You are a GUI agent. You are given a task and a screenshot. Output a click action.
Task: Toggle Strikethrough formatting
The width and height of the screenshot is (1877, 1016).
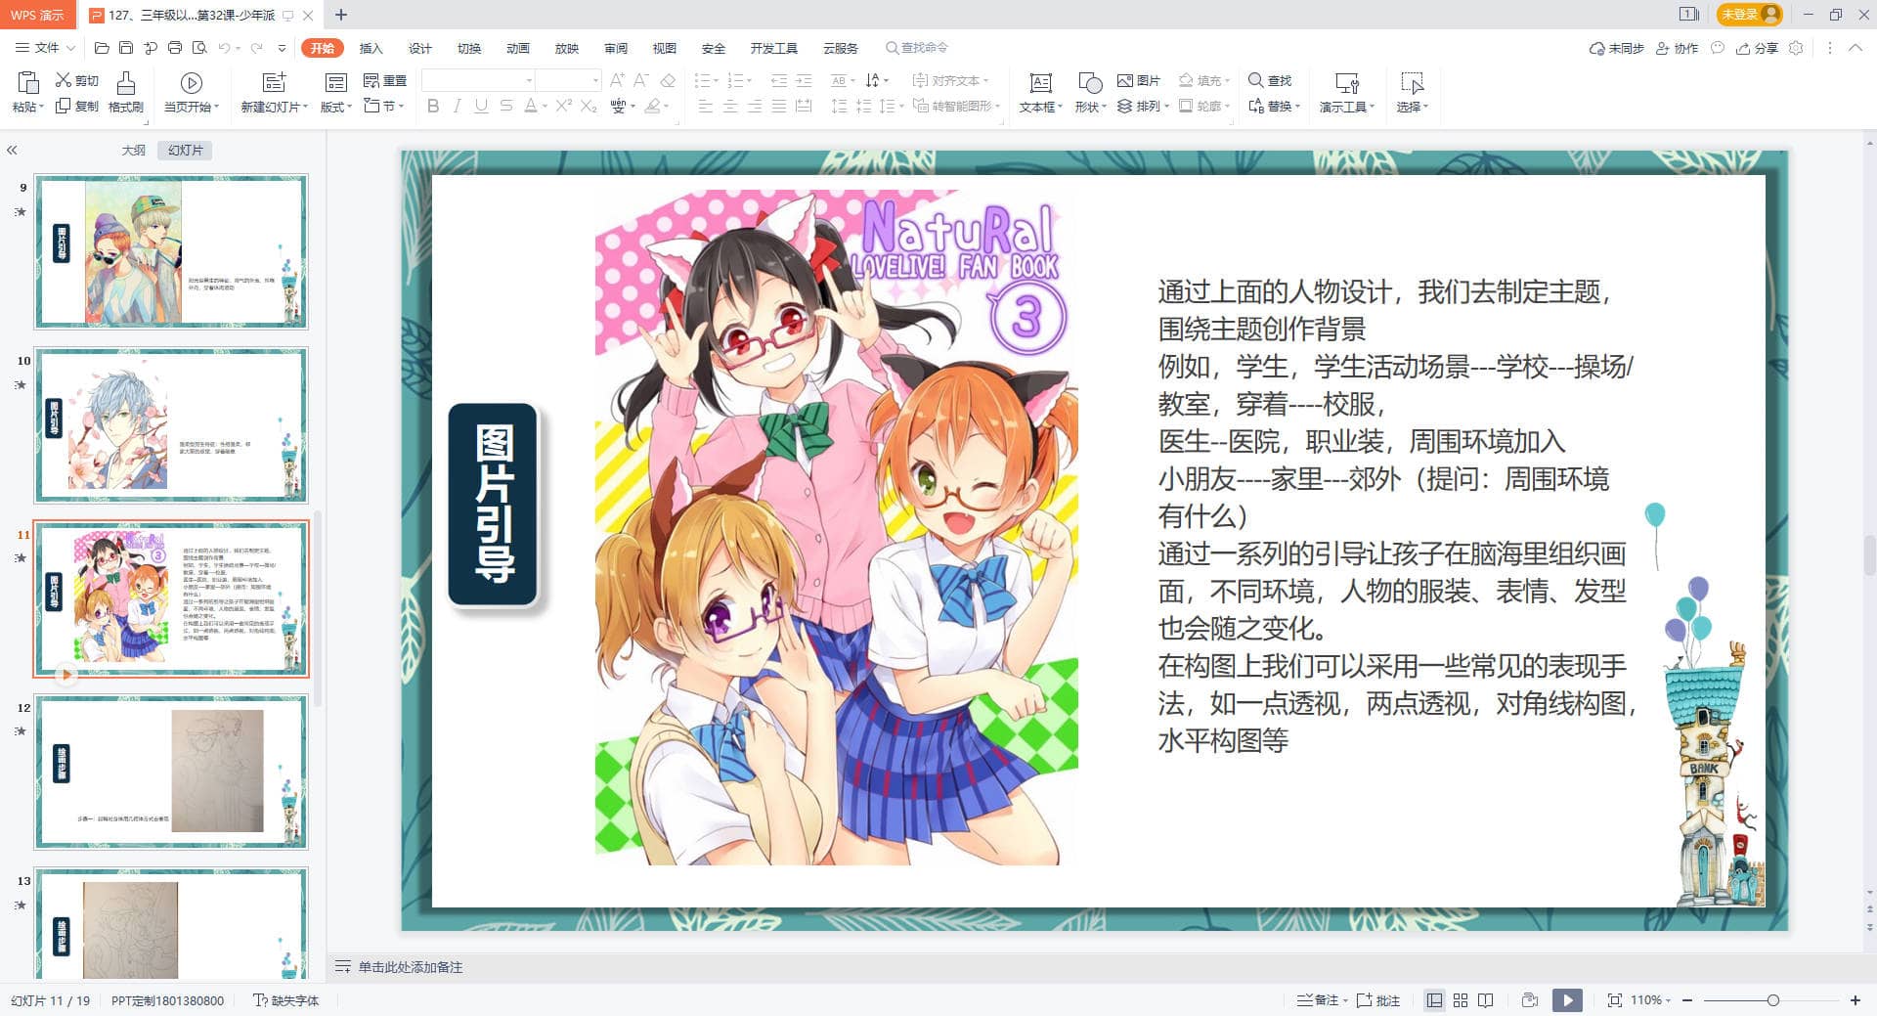tap(505, 106)
